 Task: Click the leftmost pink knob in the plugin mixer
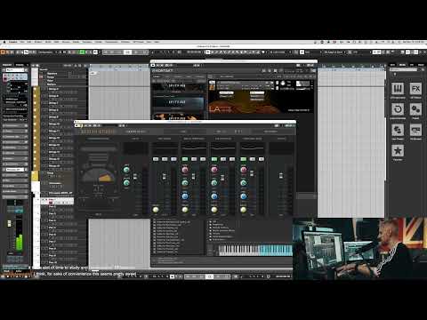click(x=185, y=170)
